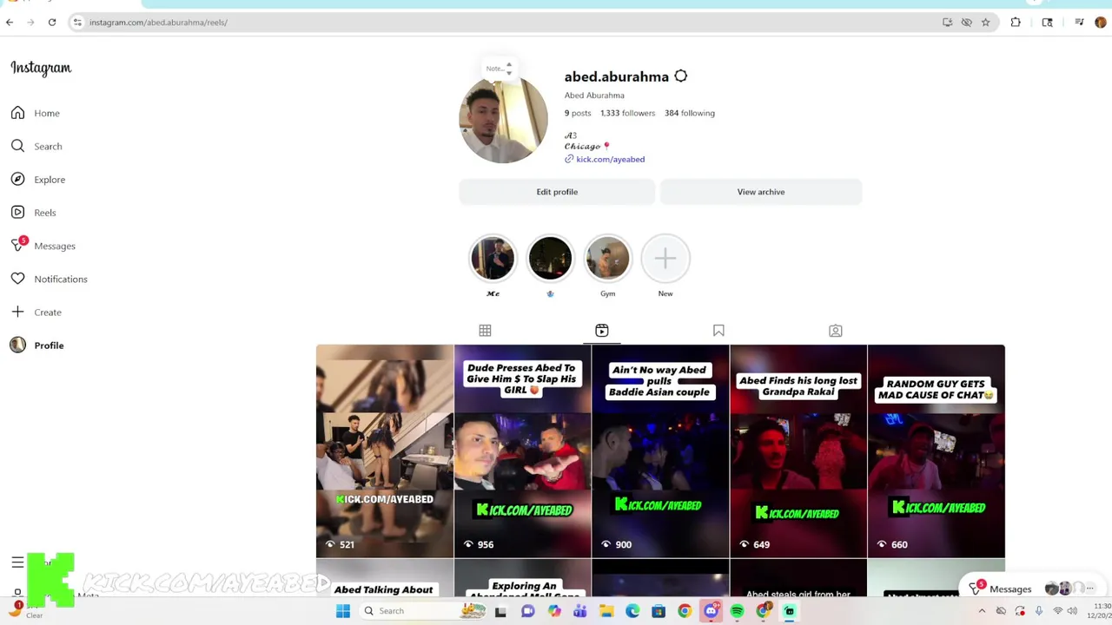1112x625 pixels.
Task: Open 'RANDOM GUY GETS MAD' reel
Action: (937, 451)
